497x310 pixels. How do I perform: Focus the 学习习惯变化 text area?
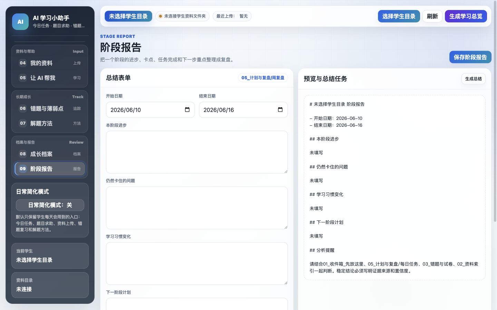[x=197, y=263]
